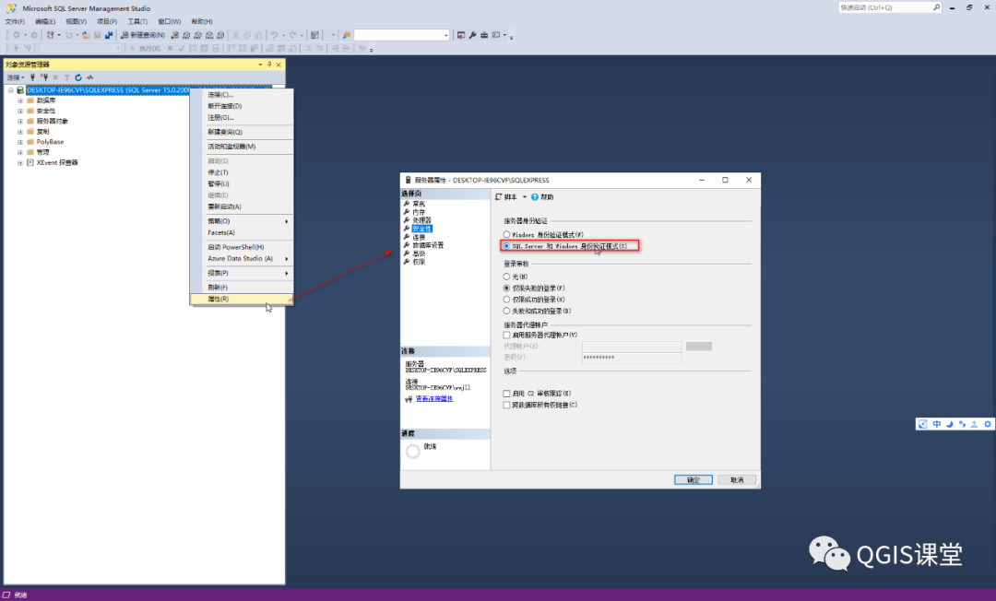Viewport: 996px width, 601px height.
Task: Select the 权限 page in 选择页 list
Action: click(x=419, y=262)
